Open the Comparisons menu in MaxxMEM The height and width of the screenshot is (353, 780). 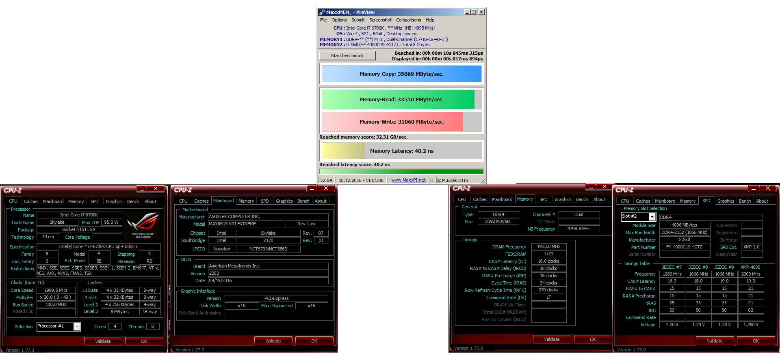(x=409, y=20)
